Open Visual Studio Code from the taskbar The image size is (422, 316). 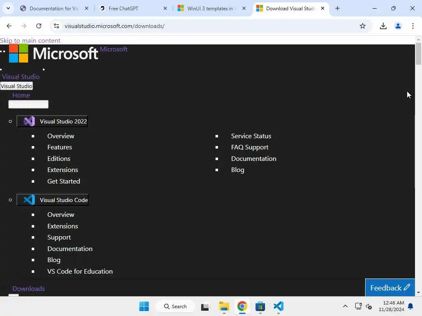coord(278,306)
